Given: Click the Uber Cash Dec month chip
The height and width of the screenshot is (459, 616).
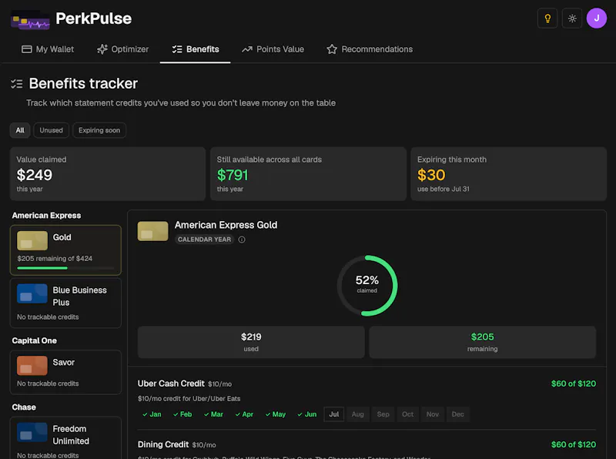Looking at the screenshot, I should pos(457,414).
